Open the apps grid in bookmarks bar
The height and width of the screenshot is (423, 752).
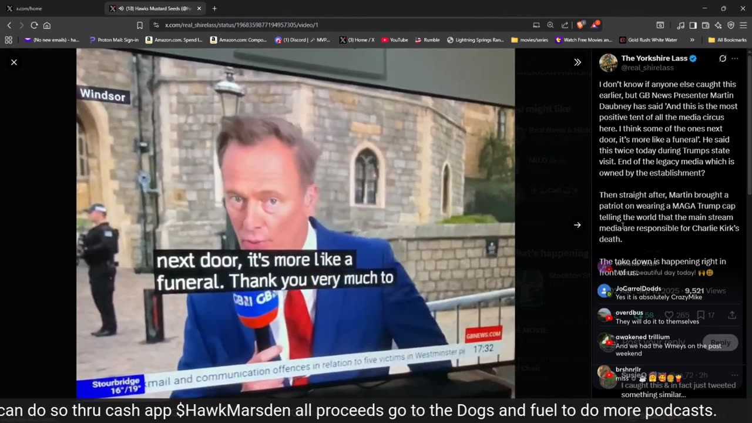8,40
